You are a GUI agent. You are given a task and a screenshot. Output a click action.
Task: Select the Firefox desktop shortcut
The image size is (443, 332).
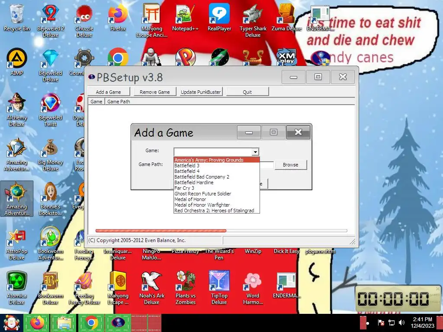[118, 17]
